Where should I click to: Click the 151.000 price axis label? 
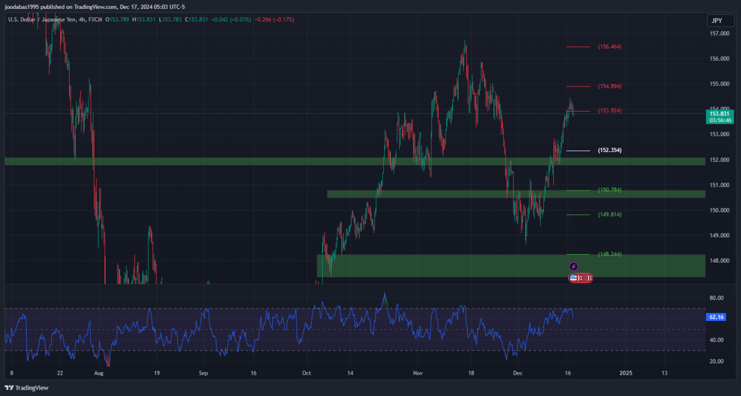[719, 185]
